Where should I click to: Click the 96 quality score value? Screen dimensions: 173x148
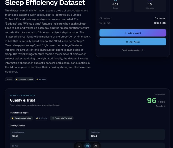tap(152, 100)
